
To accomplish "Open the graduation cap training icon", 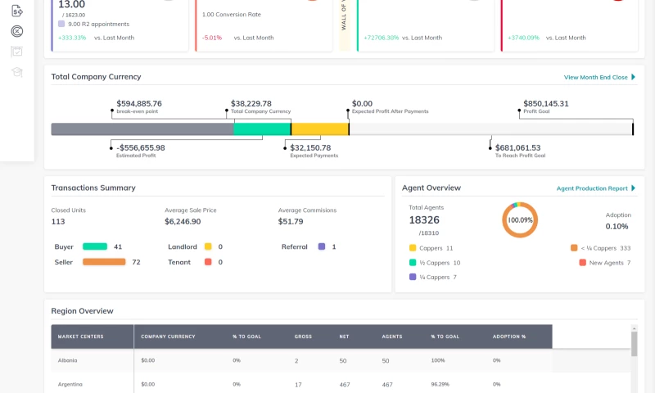I will (17, 72).
